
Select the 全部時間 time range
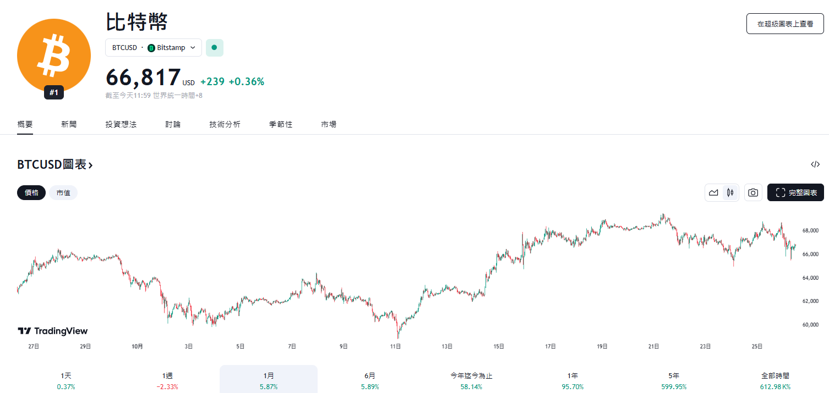pyautogui.click(x=775, y=380)
